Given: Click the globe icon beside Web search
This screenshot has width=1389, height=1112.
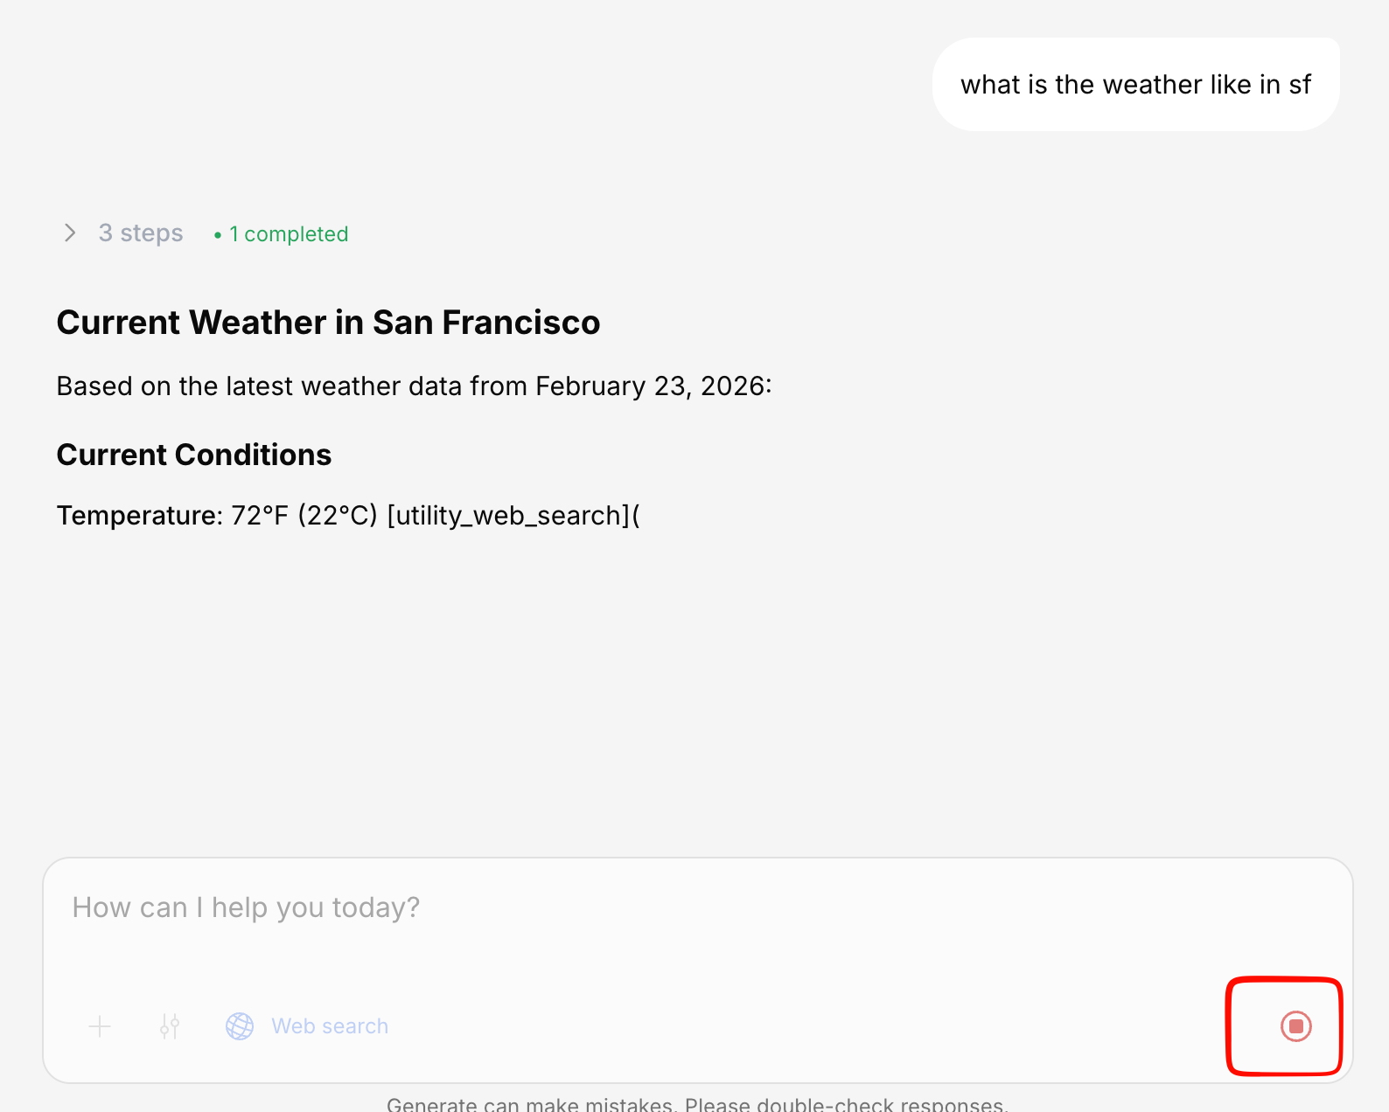Looking at the screenshot, I should (x=240, y=1025).
